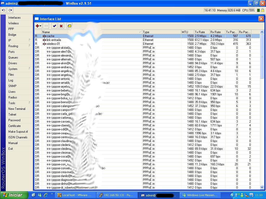The image size is (266, 199).
Task: Select the pppoe-danilo row
Action: point(147,176)
